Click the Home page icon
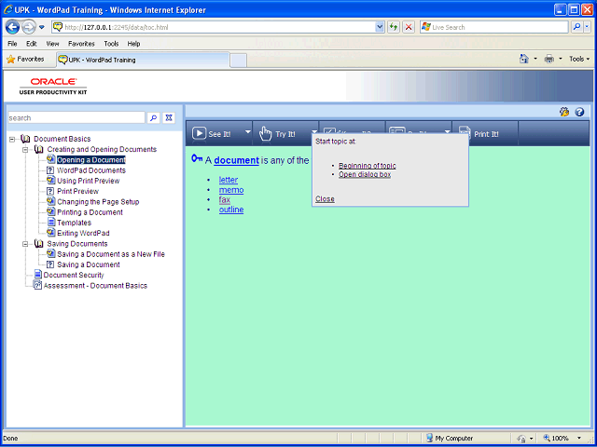Image resolution: width=597 pixels, height=447 pixels. [524, 59]
